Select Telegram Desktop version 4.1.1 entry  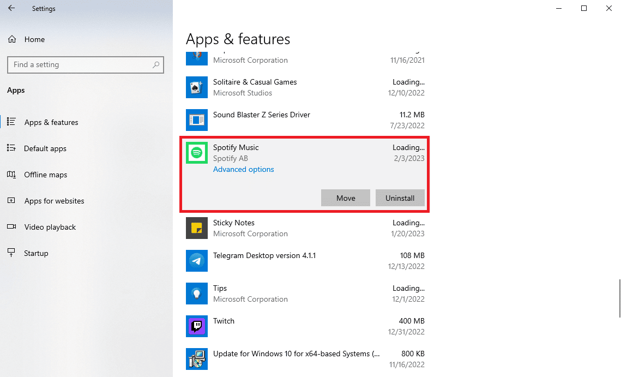(x=305, y=261)
